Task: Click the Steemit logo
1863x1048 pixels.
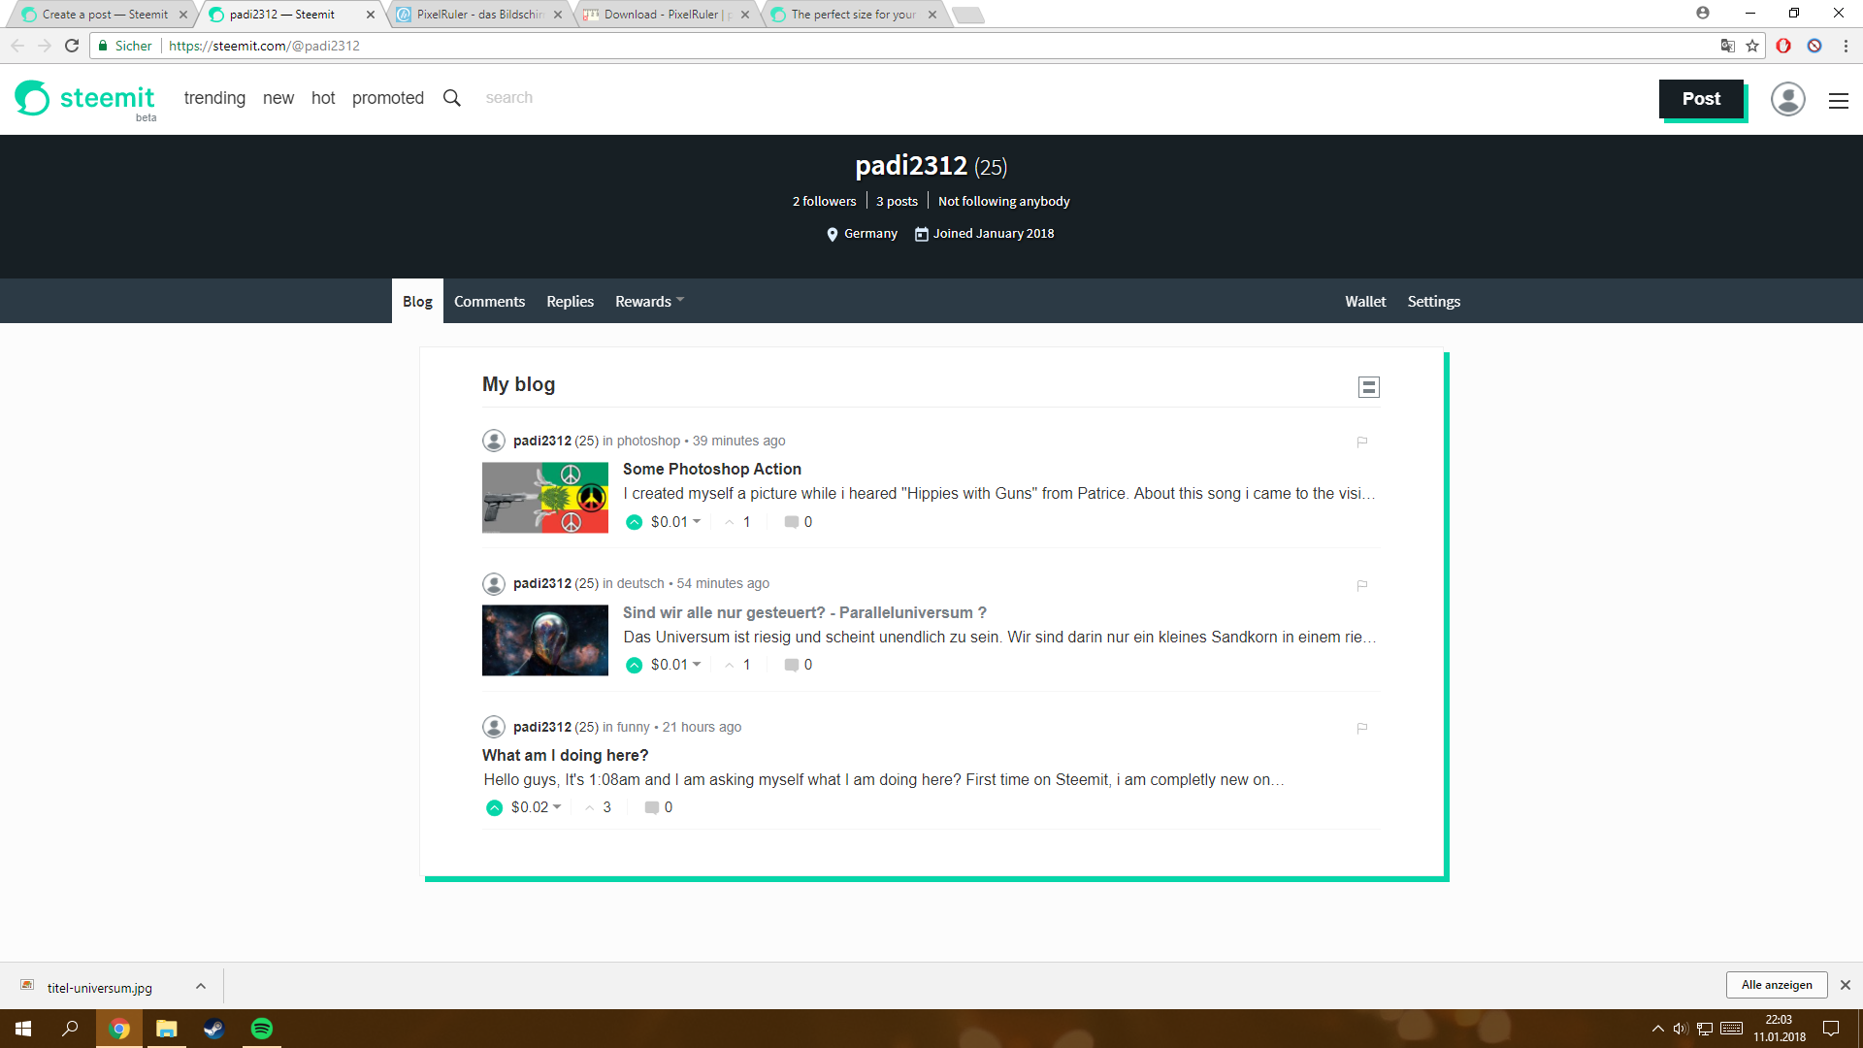Action: [x=85, y=98]
